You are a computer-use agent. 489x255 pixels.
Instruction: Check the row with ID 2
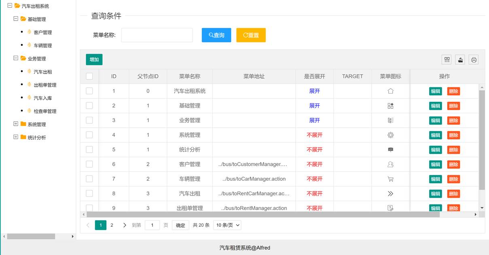[89, 105]
